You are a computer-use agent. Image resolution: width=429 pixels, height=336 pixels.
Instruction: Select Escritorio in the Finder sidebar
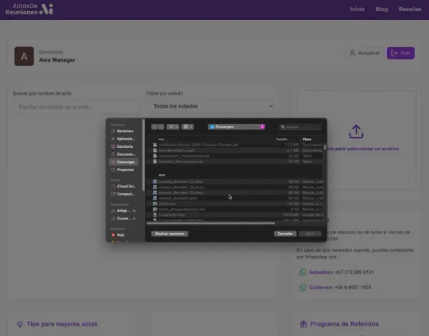point(124,147)
